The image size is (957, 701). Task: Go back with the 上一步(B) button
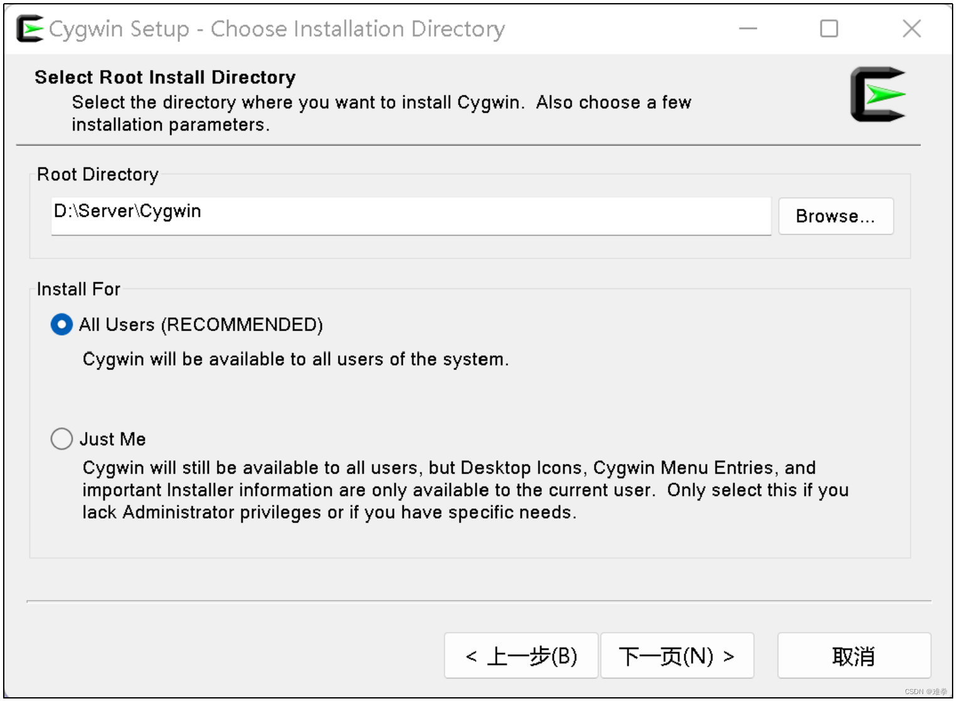coord(521,656)
